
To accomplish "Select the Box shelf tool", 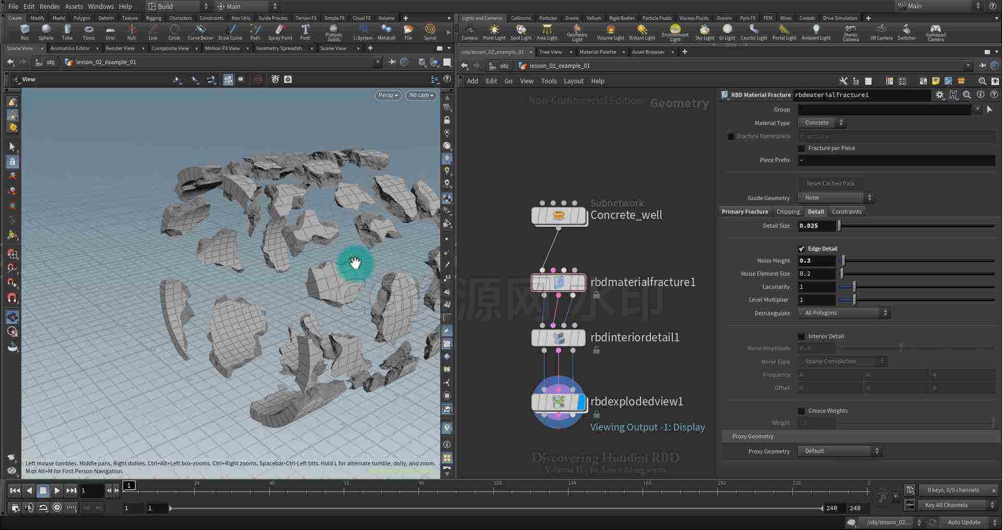I will coord(25,32).
